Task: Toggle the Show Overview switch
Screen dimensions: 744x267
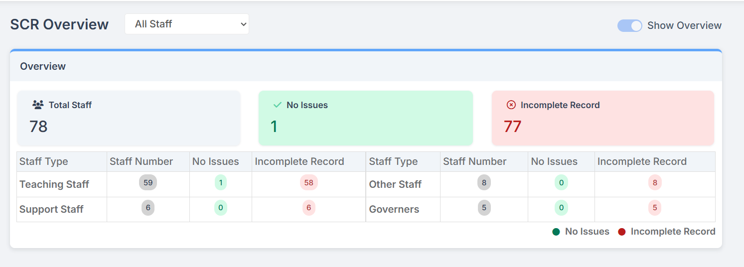Action: coord(629,26)
